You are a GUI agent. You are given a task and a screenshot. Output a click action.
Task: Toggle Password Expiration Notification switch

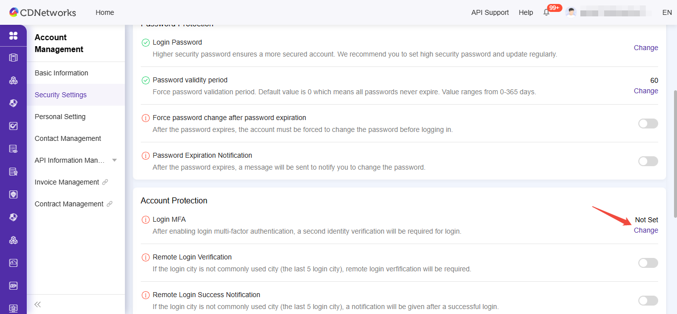648,161
